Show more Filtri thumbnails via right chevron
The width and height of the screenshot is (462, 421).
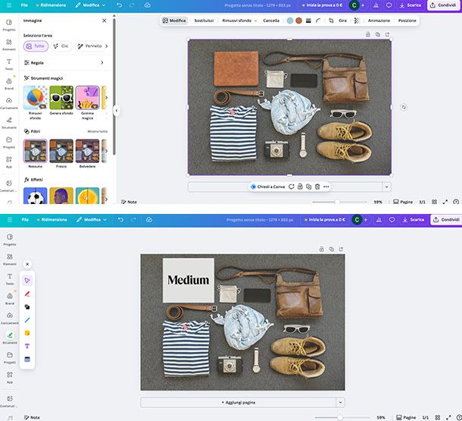106,151
